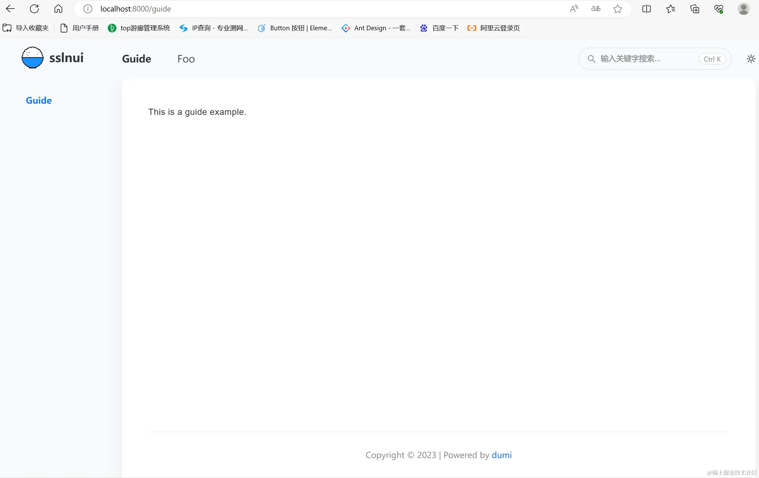
Task: Click the sslnui rice bowl logo
Action: (x=32, y=58)
